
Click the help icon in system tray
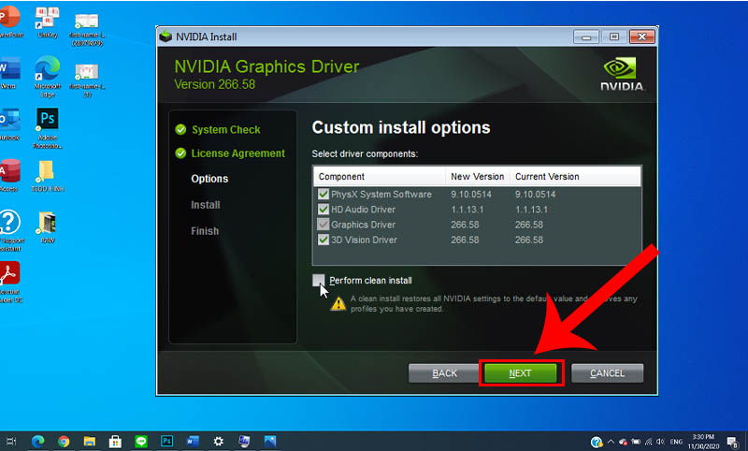pyautogui.click(x=597, y=442)
